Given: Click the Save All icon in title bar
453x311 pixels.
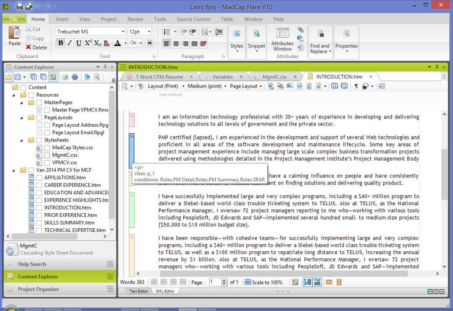Looking at the screenshot, I should pyautogui.click(x=29, y=6).
